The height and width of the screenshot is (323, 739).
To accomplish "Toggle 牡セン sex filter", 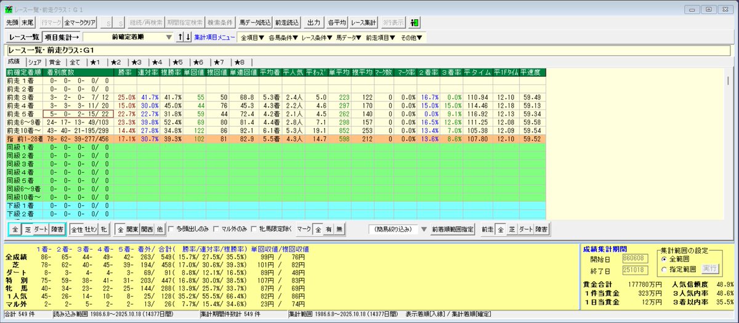I will pos(91,228).
